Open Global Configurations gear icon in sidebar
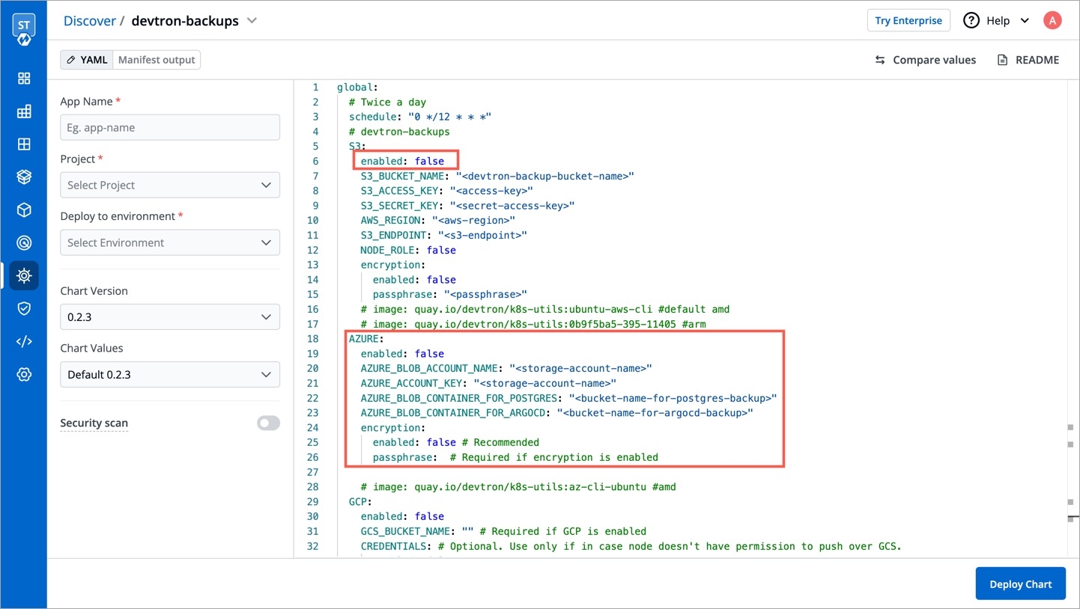1080x609 pixels. click(x=24, y=374)
